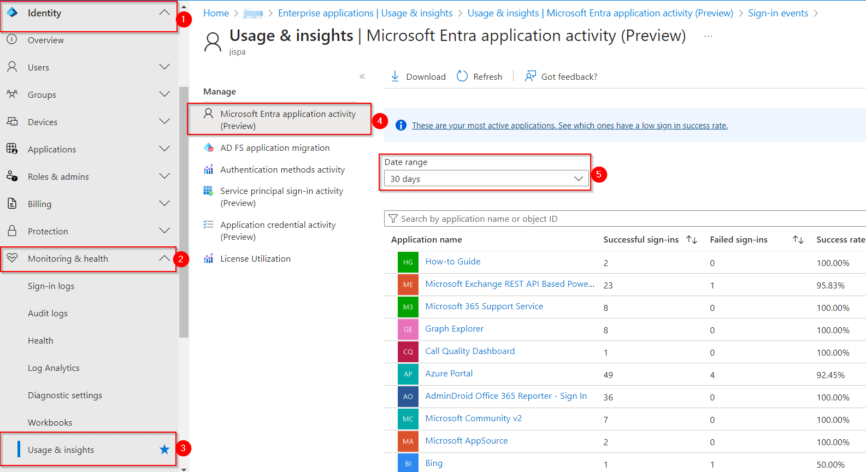This screenshot has height=472, width=866.
Task: Click the Download arrow icon
Action: pyautogui.click(x=395, y=76)
